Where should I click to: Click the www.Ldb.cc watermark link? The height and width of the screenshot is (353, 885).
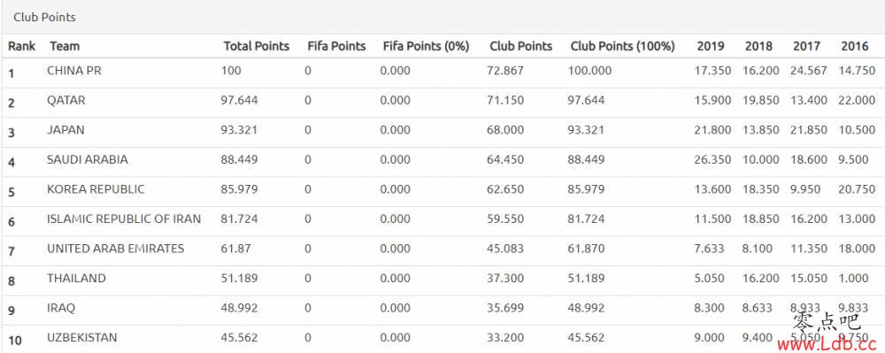(x=827, y=343)
